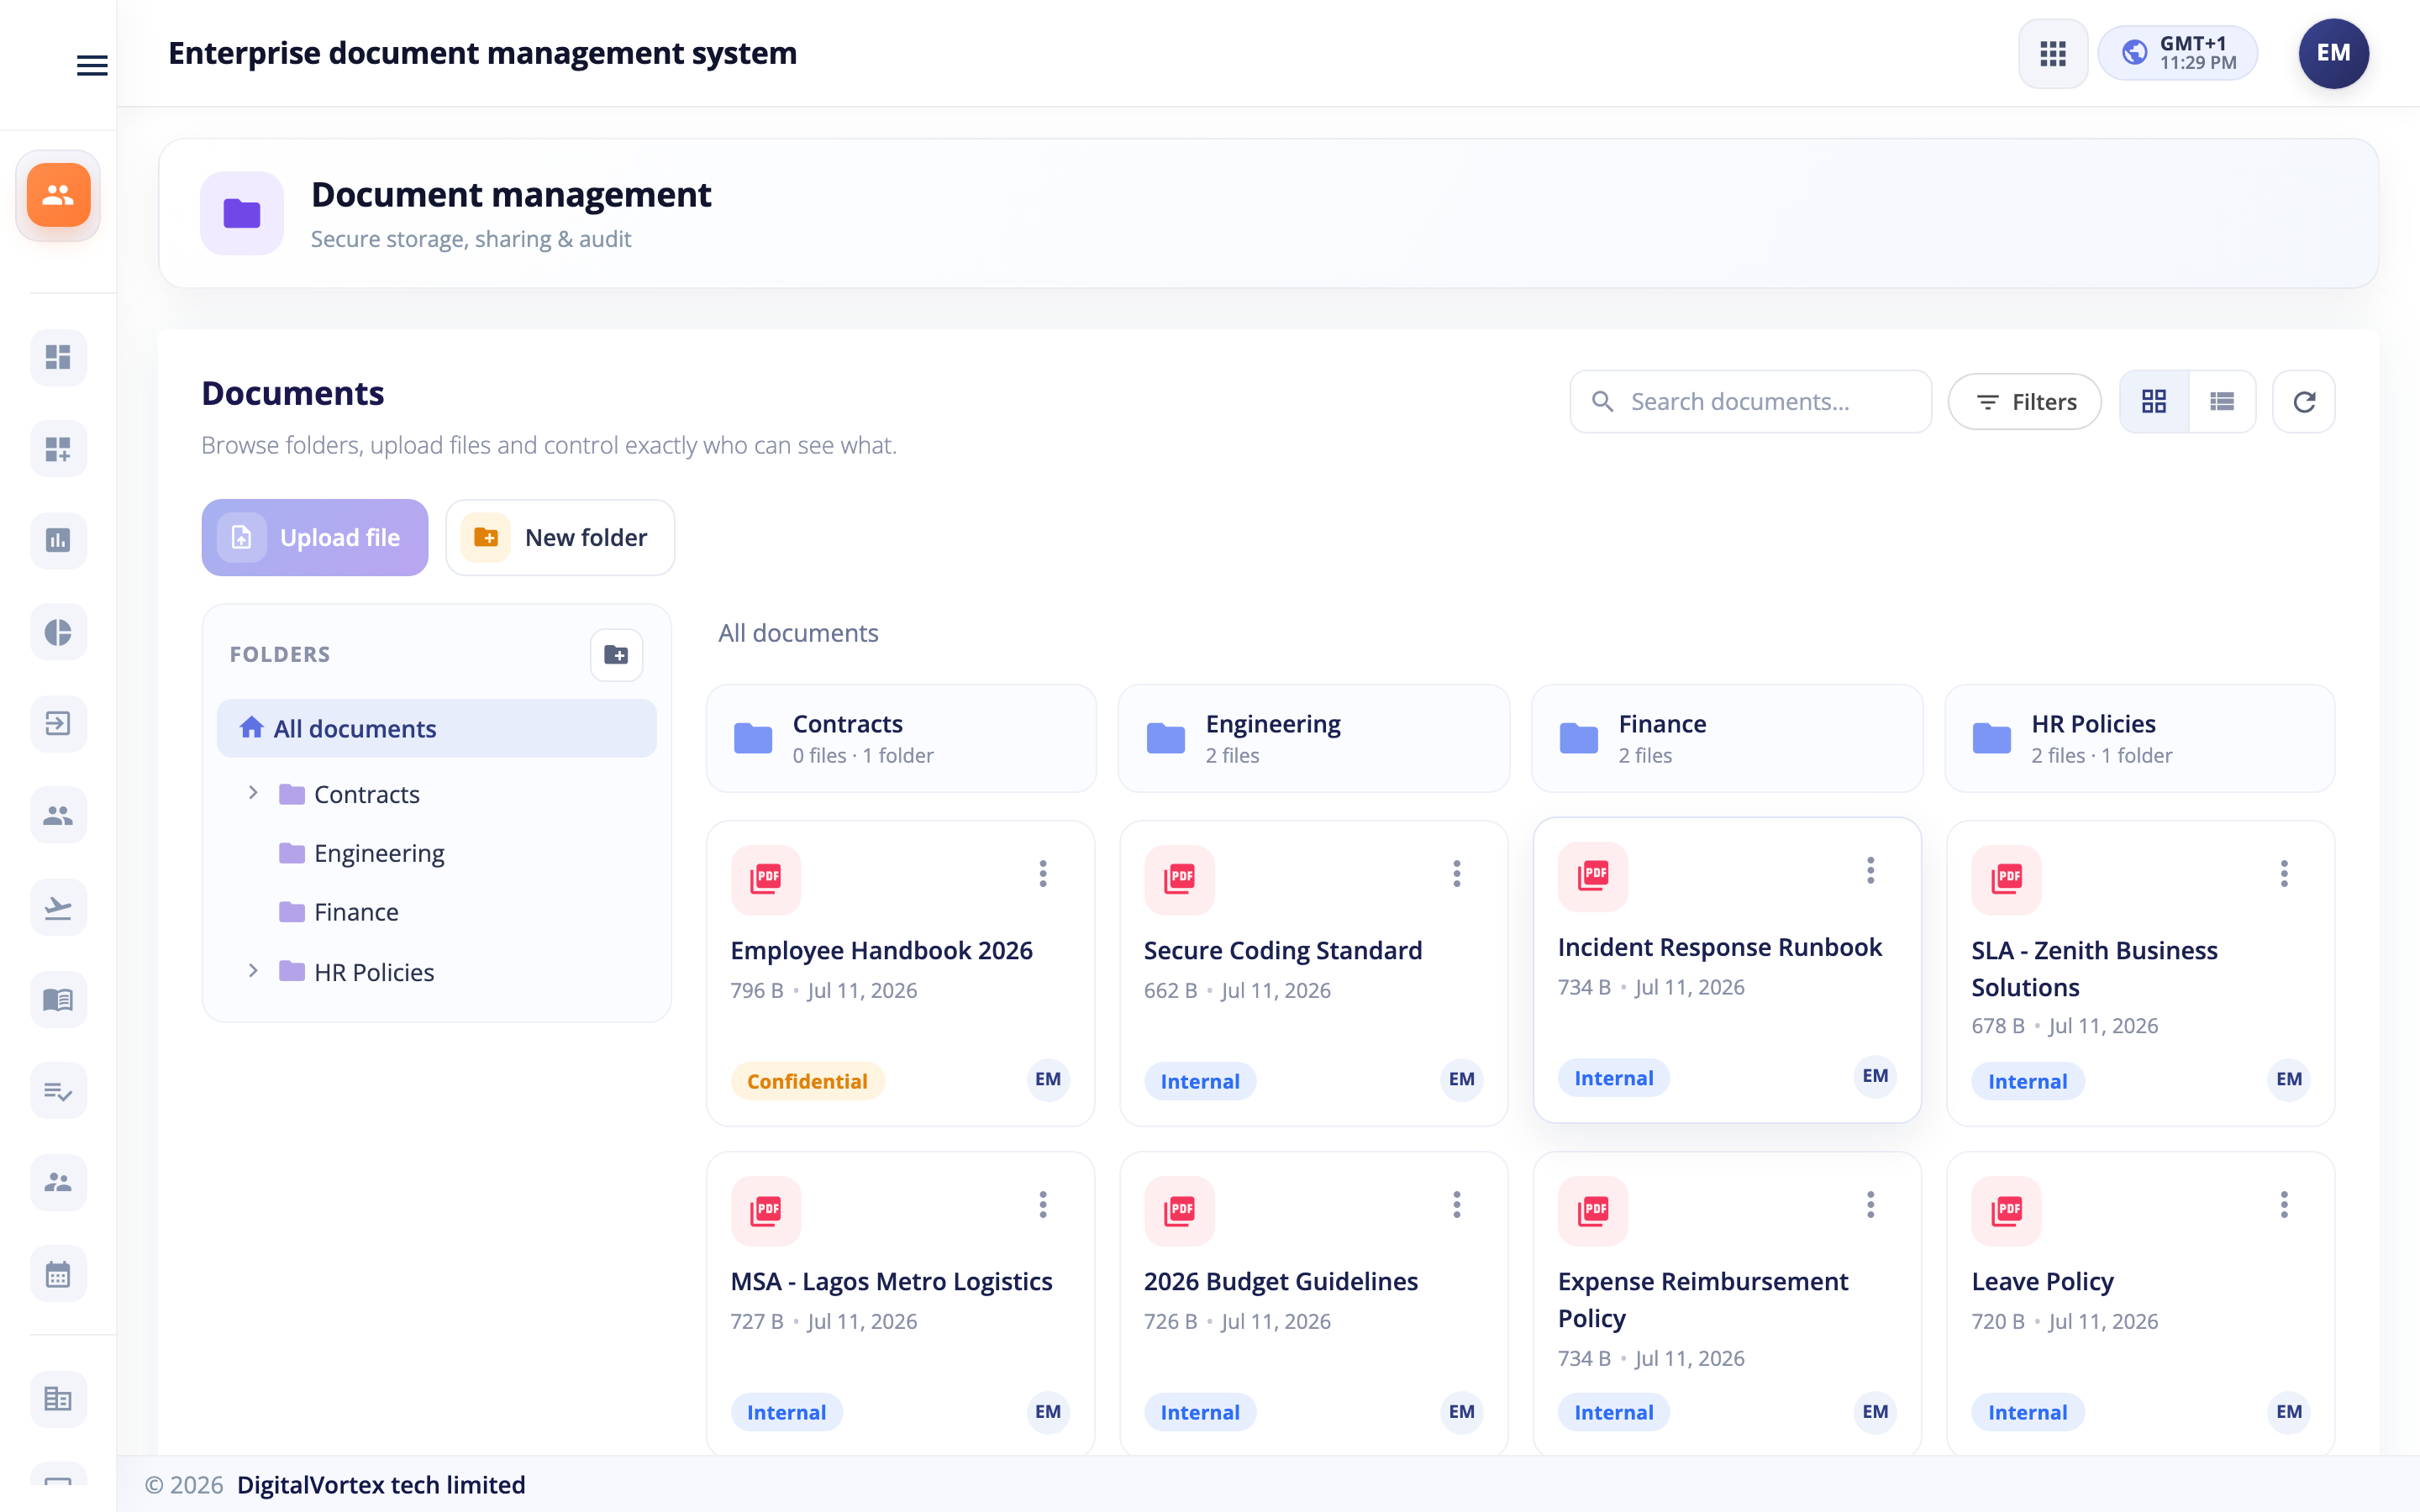Open the bar chart sidebar icon
Viewport: 2420px width, 1512px height.
[x=58, y=540]
